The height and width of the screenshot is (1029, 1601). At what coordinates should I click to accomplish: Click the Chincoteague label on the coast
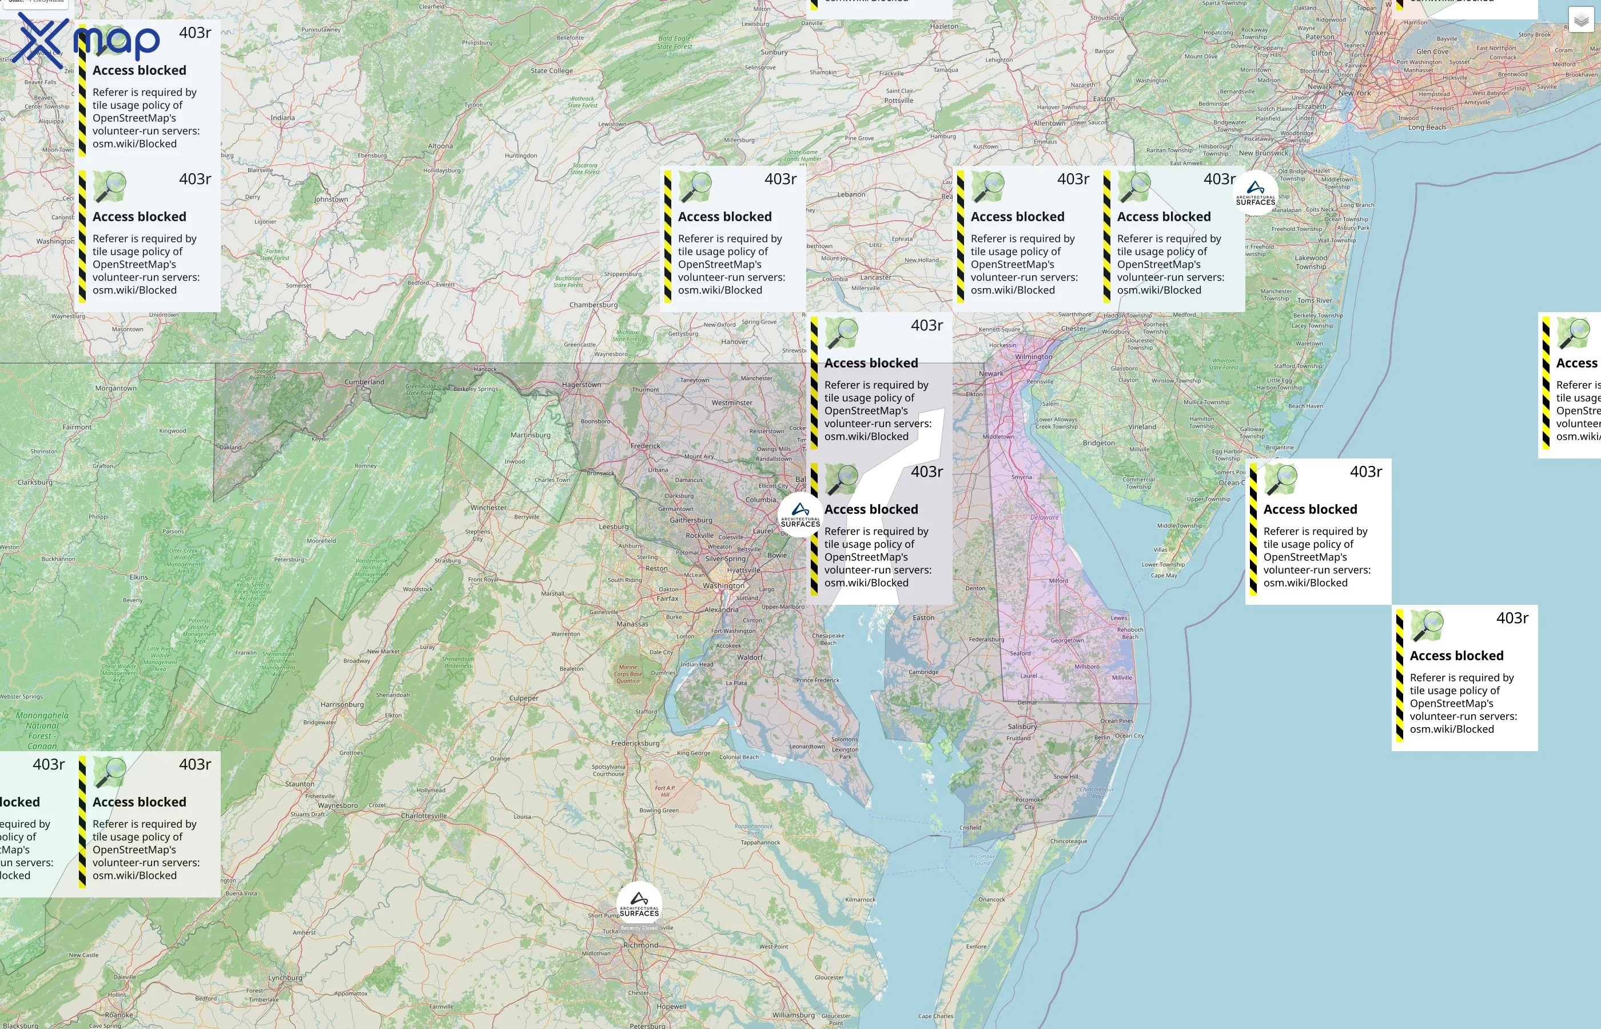click(x=1069, y=841)
